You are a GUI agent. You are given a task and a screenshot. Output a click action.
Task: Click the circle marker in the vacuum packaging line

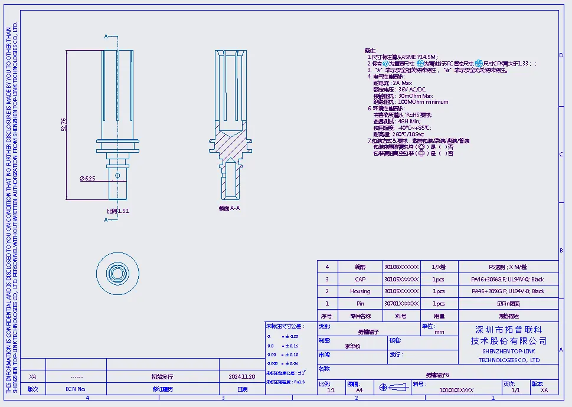pos(420,154)
